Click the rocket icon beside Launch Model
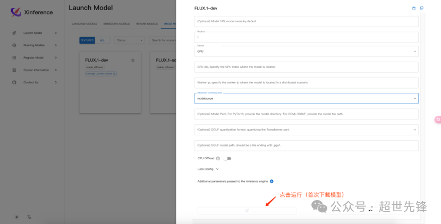Image resolution: width=441 pixels, height=224 pixels. (x=14, y=33)
